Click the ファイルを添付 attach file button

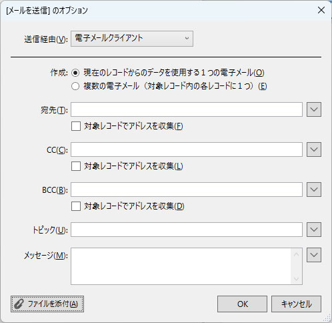click(x=47, y=304)
